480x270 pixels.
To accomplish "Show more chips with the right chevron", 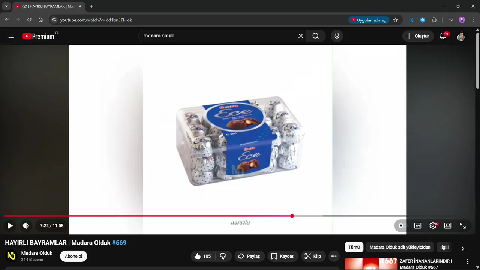I will pyautogui.click(x=463, y=248).
